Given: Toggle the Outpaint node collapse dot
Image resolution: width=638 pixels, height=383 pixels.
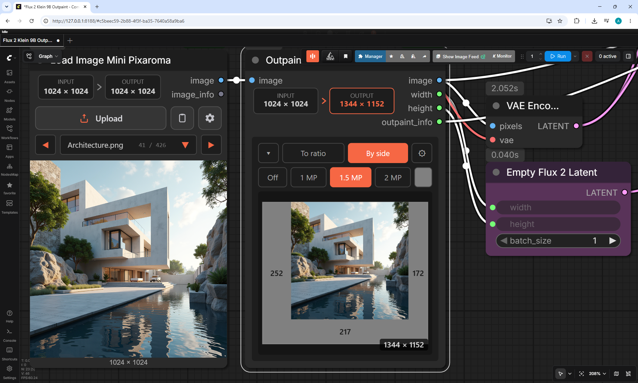Looking at the screenshot, I should (255, 60).
